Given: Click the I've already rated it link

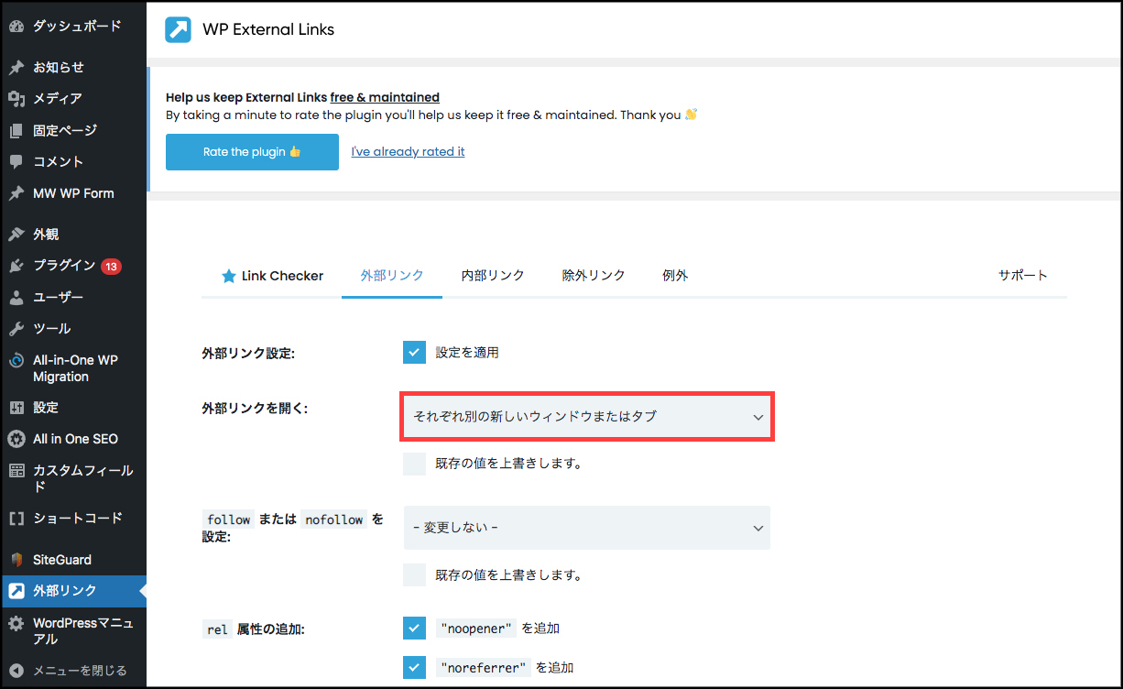Looking at the screenshot, I should [x=408, y=152].
